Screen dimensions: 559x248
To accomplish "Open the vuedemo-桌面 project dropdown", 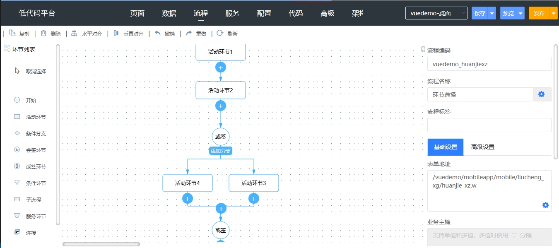I will pos(436,13).
